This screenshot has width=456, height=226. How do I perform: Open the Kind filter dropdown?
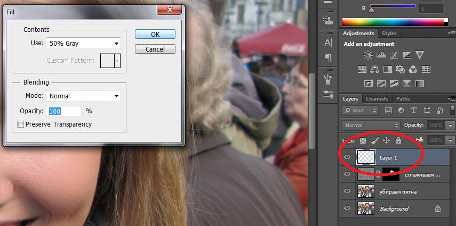point(361,111)
